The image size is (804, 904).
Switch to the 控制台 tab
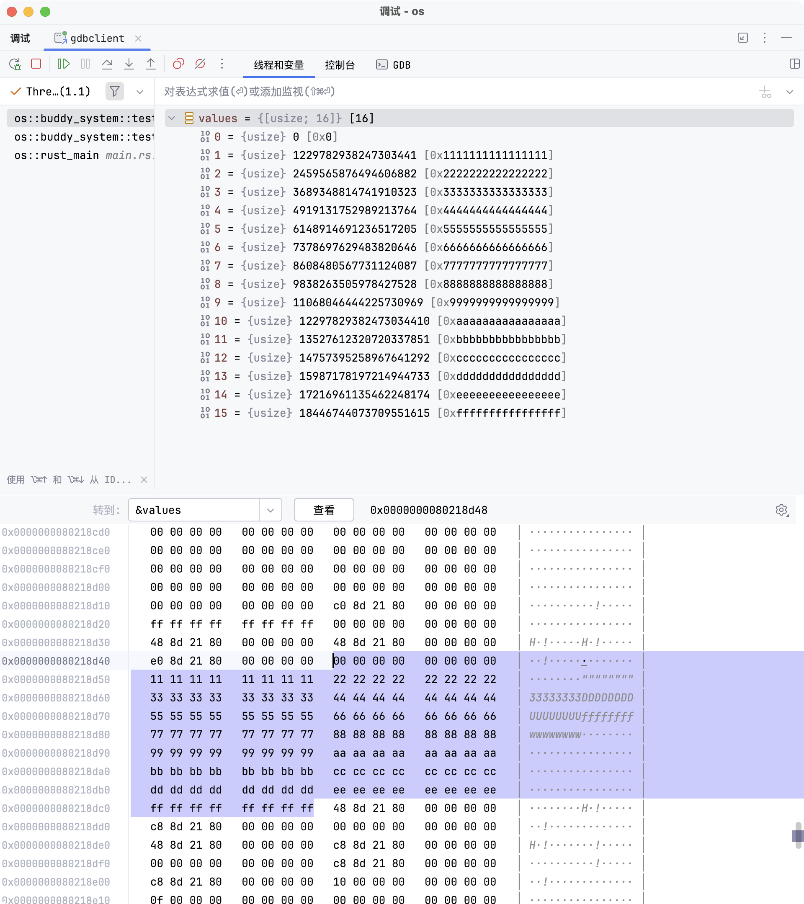[339, 65]
